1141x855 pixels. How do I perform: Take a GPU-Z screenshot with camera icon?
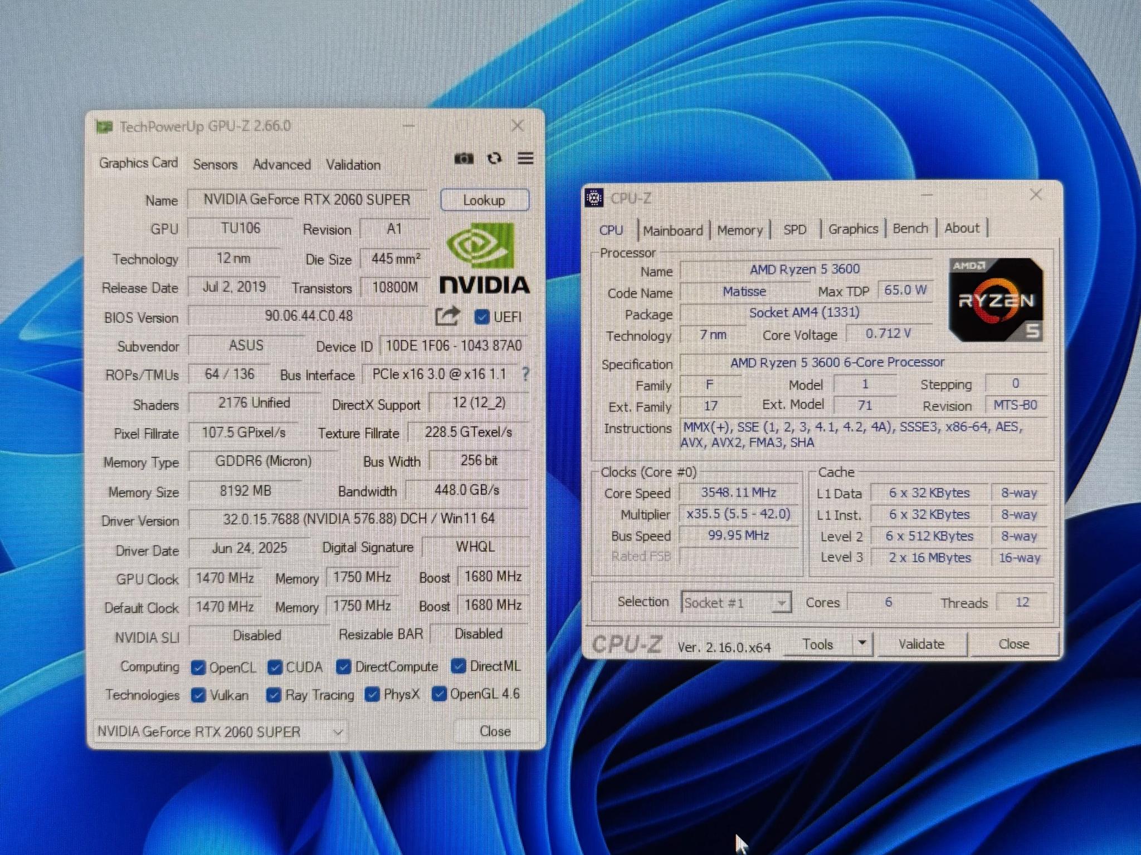point(464,159)
